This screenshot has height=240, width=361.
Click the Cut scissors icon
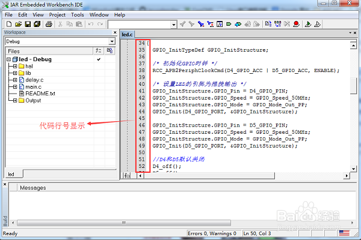pyautogui.click(x=60, y=24)
